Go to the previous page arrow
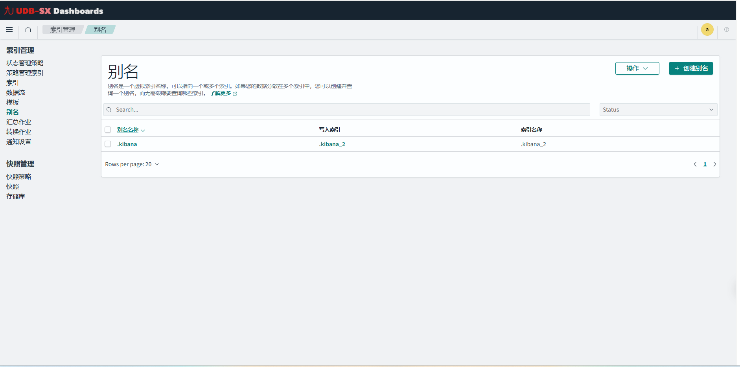 pyautogui.click(x=695, y=164)
